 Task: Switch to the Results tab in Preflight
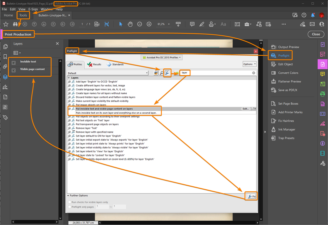94,65
